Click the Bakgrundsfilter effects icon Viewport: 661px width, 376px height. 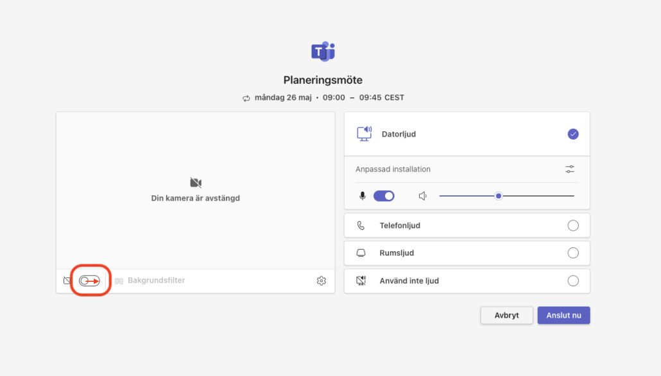pyautogui.click(x=119, y=281)
